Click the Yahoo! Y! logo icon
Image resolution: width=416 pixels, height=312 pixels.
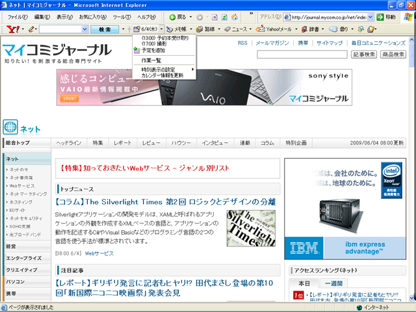coord(13,29)
